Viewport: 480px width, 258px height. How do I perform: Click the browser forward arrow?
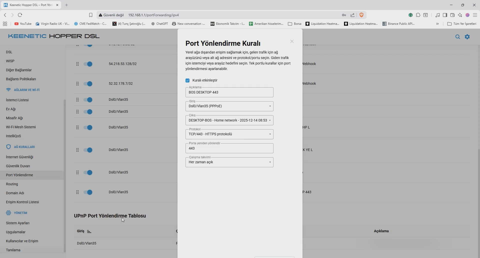tap(12, 15)
